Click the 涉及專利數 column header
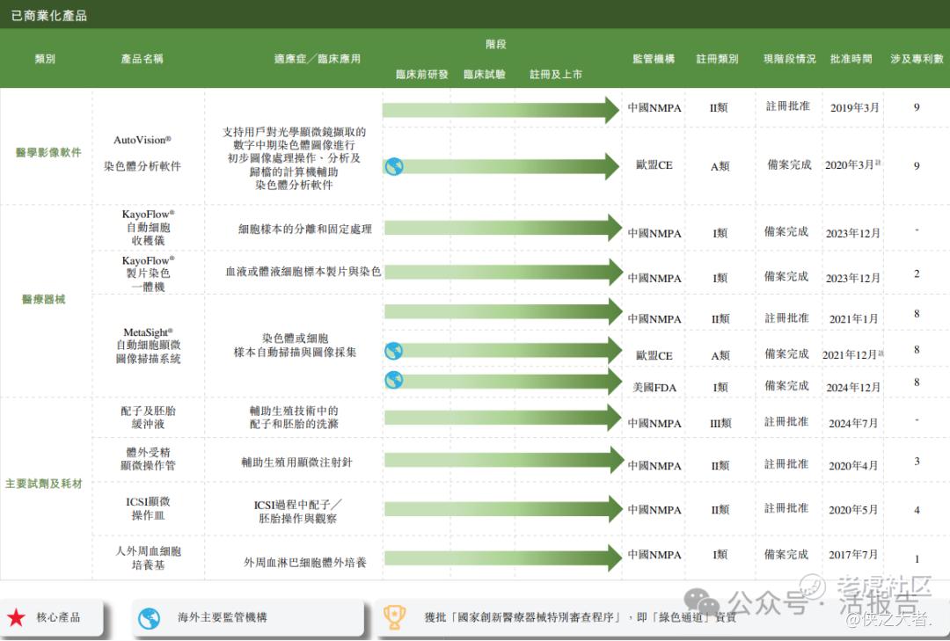 click(917, 59)
